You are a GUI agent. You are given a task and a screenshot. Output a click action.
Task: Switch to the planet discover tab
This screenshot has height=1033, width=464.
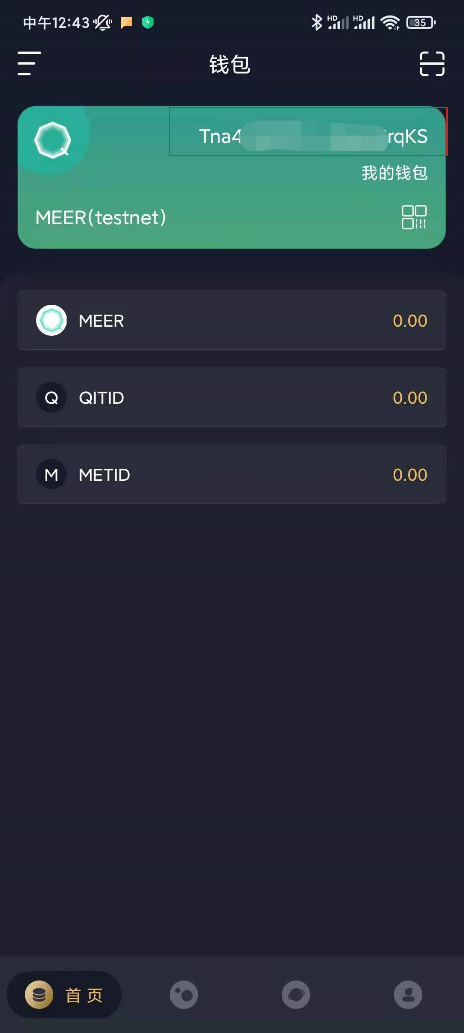coord(296,995)
